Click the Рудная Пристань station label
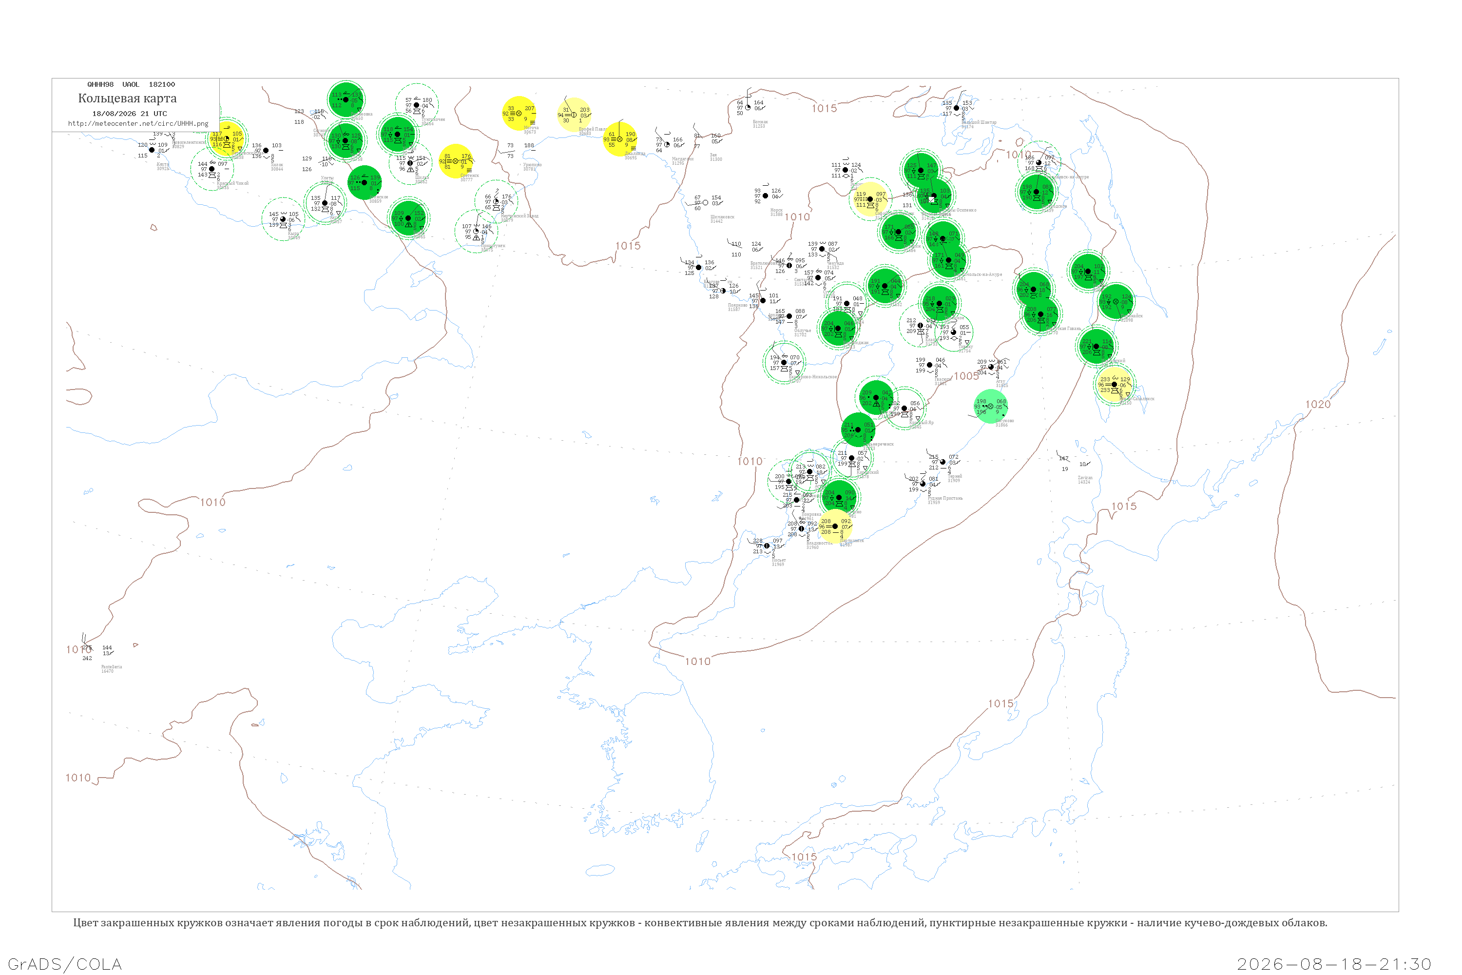The height and width of the screenshot is (975, 1462). tap(945, 498)
